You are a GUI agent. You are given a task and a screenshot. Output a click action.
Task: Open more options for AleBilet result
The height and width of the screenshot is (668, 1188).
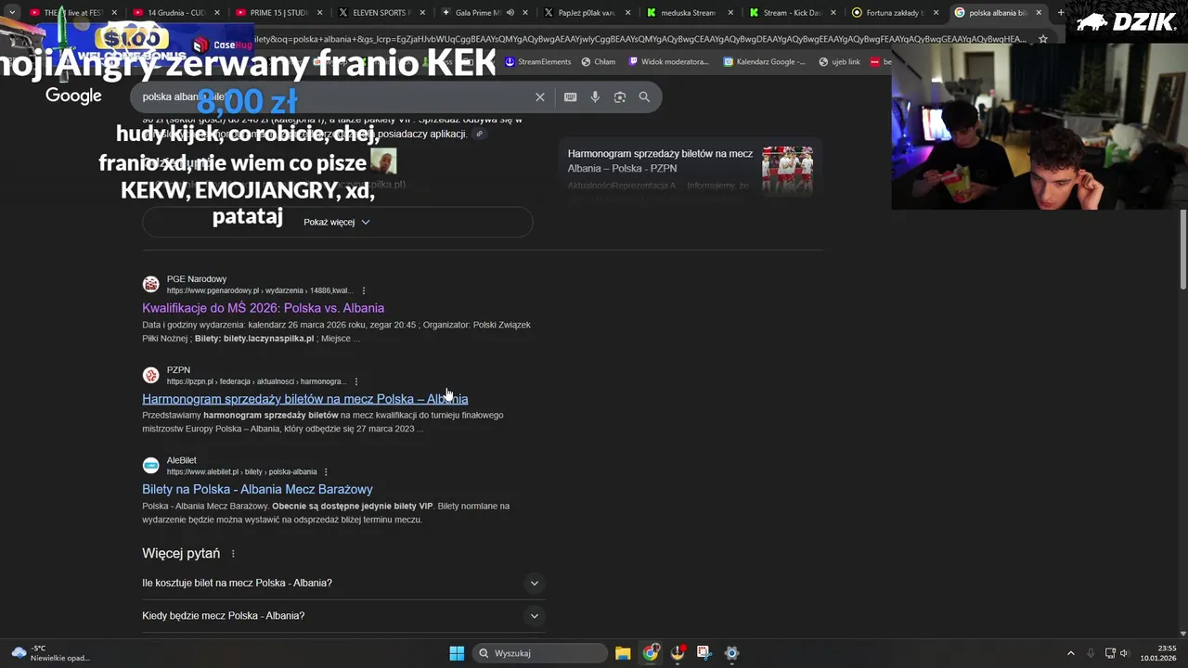pyautogui.click(x=326, y=472)
